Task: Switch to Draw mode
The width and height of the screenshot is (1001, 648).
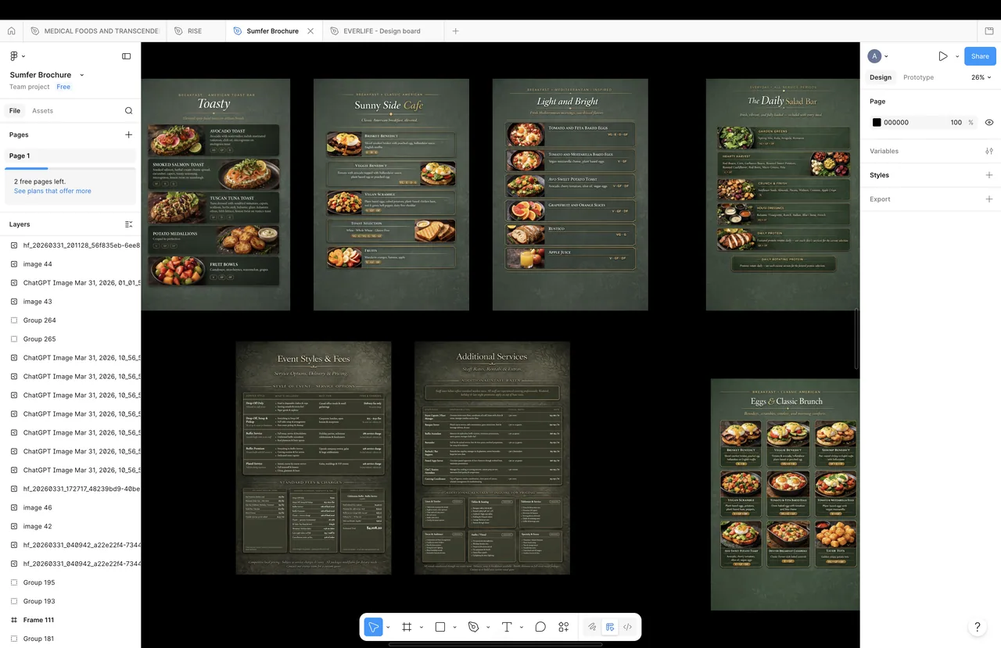Action: coord(593,627)
